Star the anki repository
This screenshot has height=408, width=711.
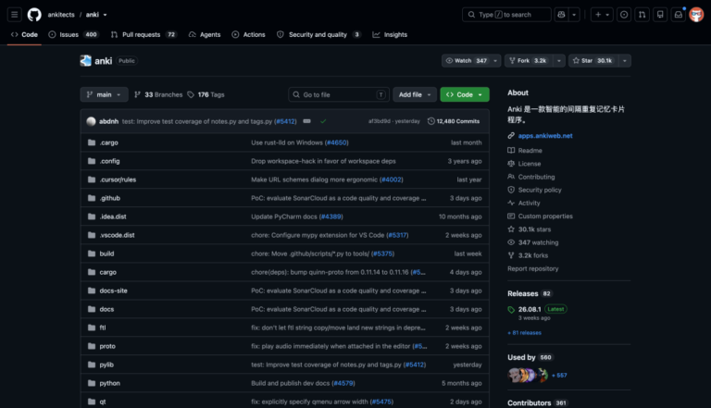click(592, 61)
